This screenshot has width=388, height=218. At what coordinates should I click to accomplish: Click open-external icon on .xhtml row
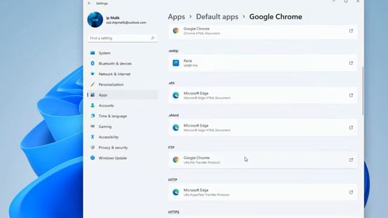coord(351,128)
